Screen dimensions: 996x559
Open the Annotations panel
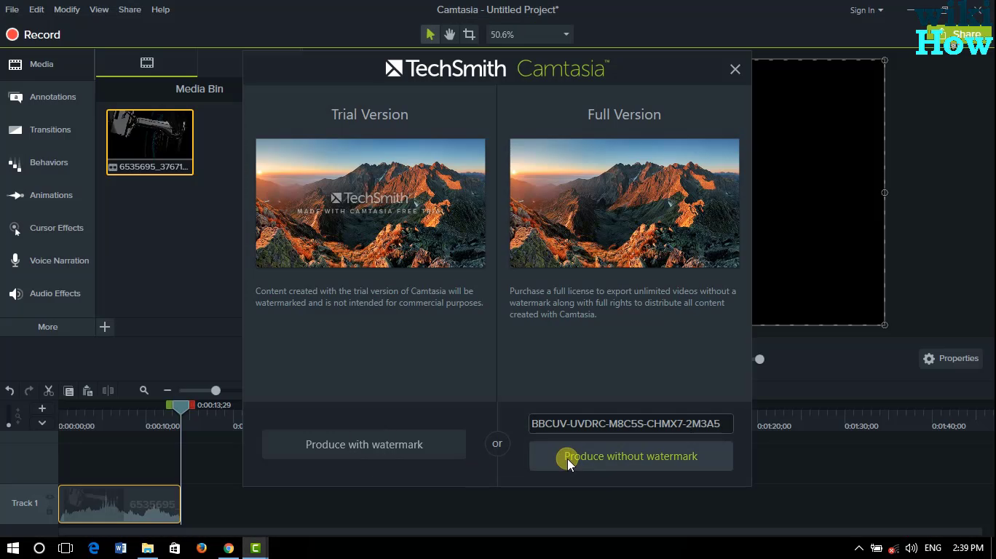(47, 97)
